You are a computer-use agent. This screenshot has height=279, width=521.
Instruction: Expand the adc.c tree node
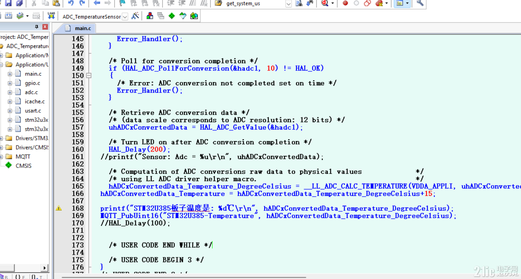click(10, 92)
